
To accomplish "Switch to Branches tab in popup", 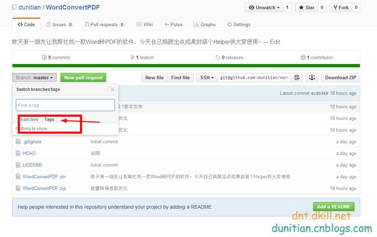I will [x=28, y=119].
